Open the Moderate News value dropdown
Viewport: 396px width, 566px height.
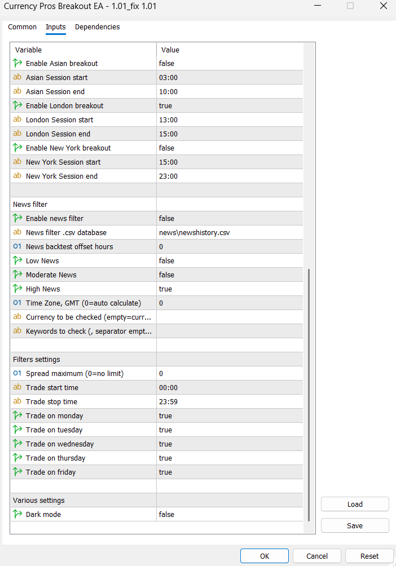click(230, 275)
